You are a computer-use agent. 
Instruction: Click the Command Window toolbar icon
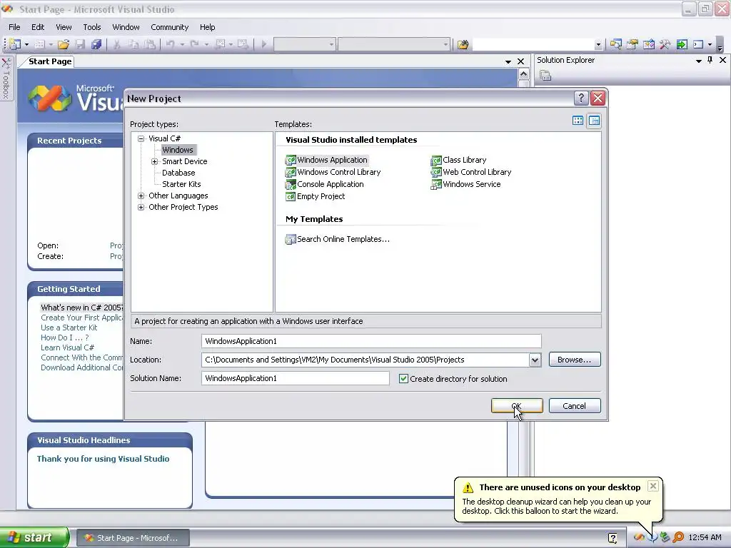pos(698,45)
